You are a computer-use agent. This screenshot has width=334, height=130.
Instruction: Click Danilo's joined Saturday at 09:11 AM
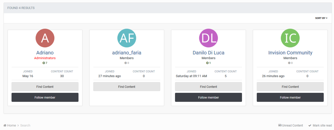pos(191,76)
